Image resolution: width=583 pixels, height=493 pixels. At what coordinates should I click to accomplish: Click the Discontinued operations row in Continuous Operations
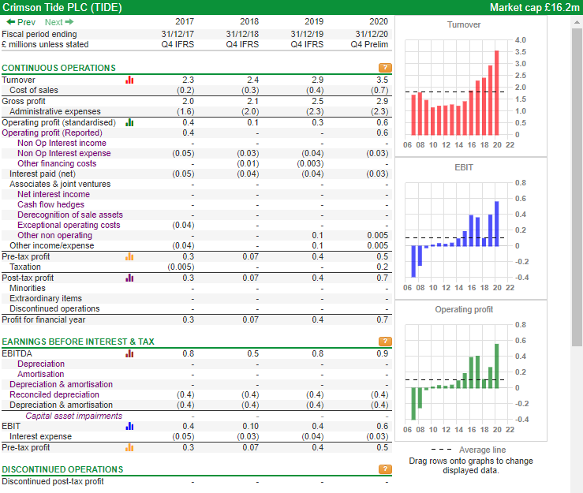point(196,309)
